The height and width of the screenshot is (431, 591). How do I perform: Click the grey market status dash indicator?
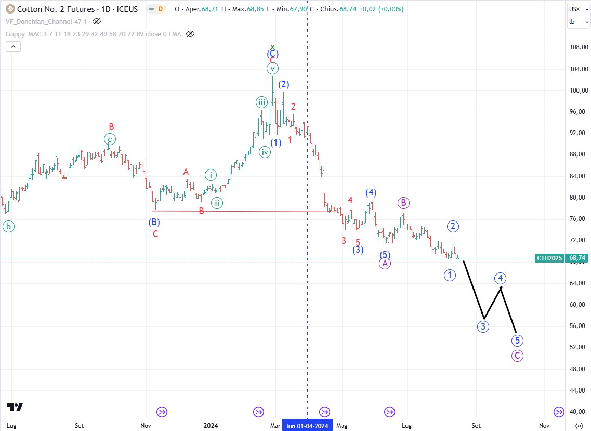pos(152,9)
